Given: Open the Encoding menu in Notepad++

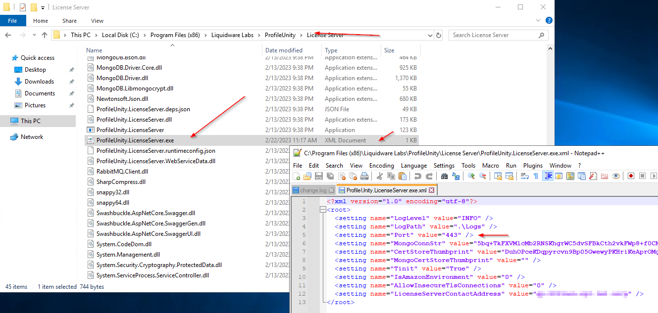Looking at the screenshot, I should point(382,165).
